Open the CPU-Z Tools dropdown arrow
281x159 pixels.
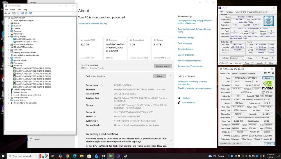[x=252, y=63]
